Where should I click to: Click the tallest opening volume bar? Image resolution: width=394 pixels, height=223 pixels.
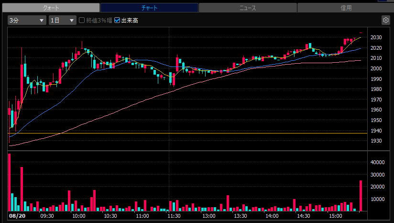coord(10,182)
